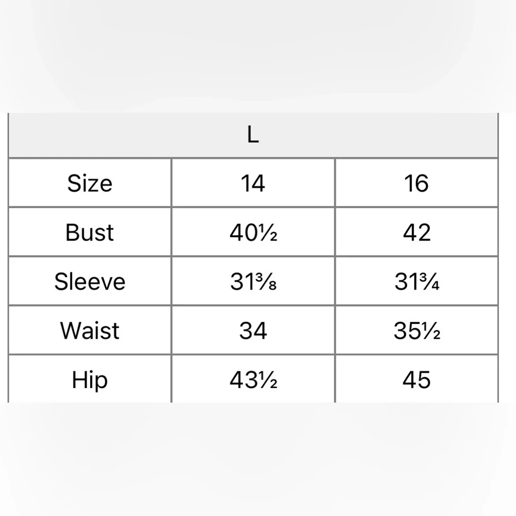This screenshot has width=516, height=516.
Task: Click the word Size text
Action: coord(90,183)
